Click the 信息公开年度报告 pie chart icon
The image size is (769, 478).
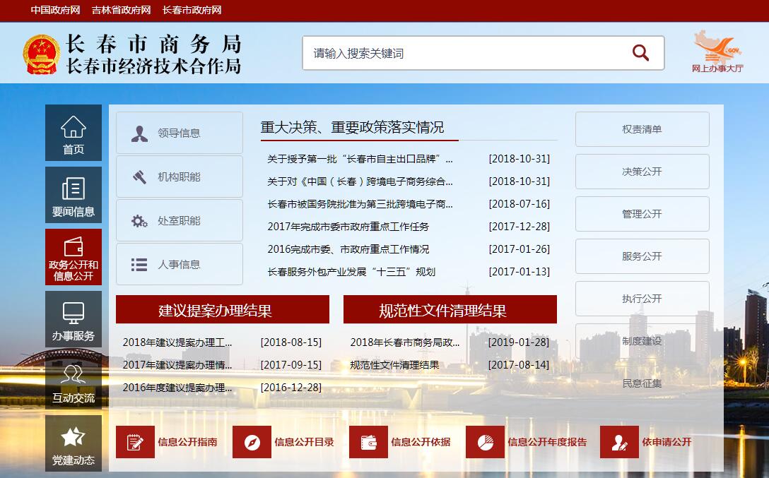485,442
